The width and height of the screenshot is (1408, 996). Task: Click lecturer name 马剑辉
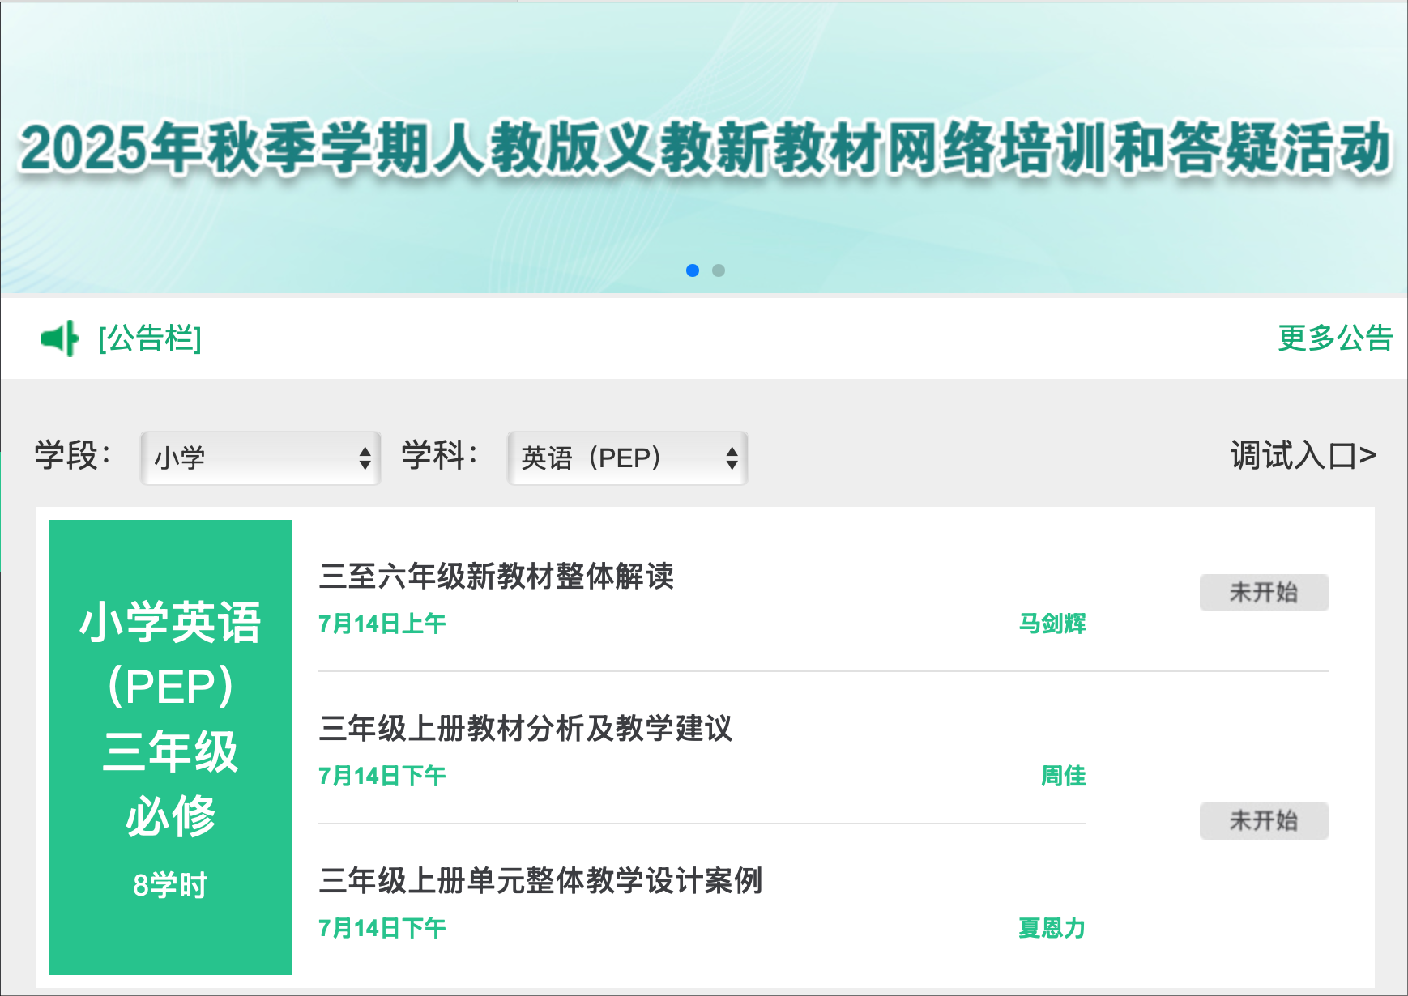point(1052,624)
